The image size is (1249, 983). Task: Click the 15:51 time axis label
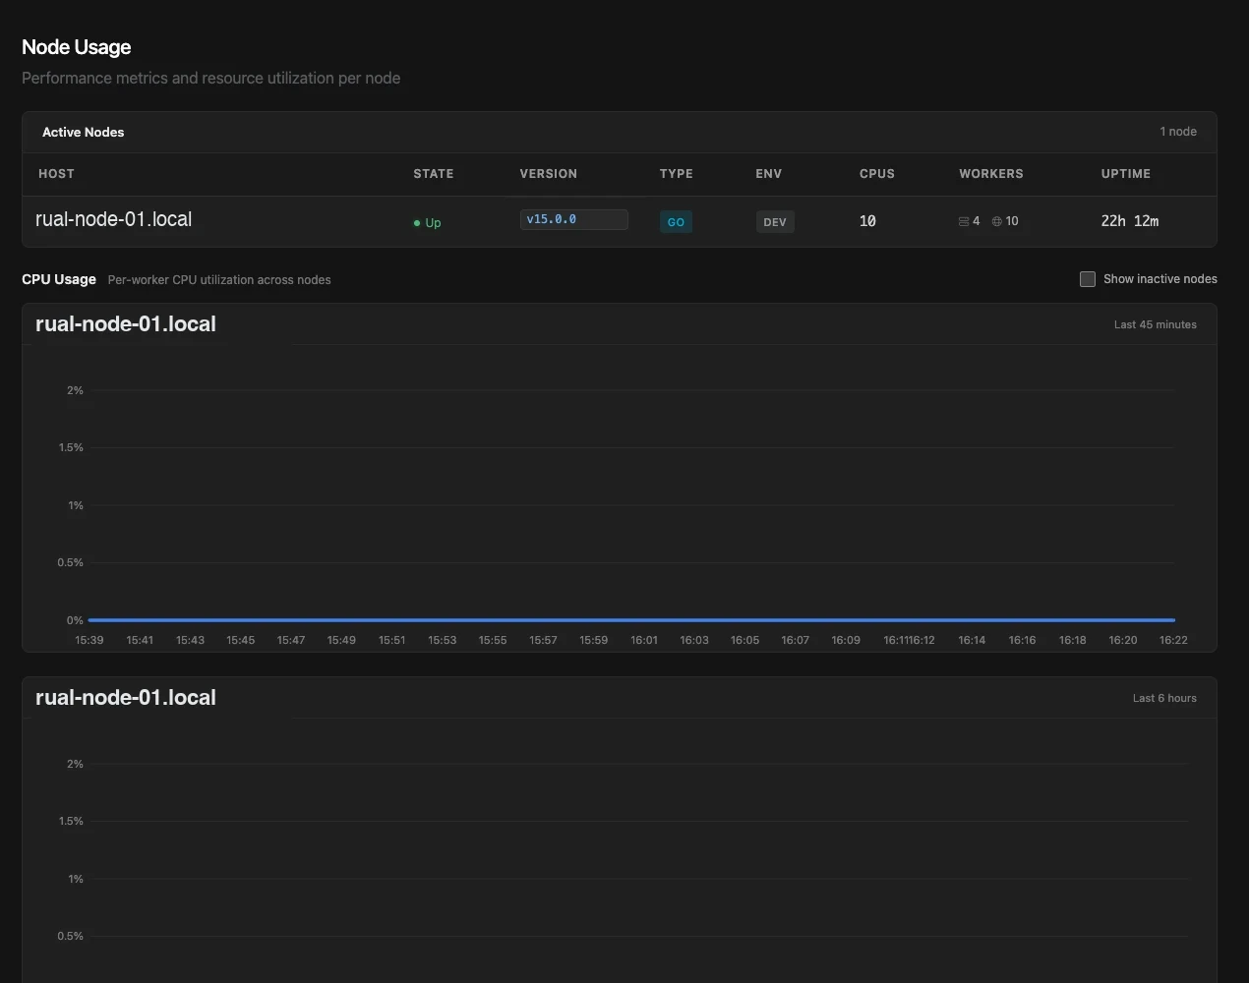click(x=392, y=640)
